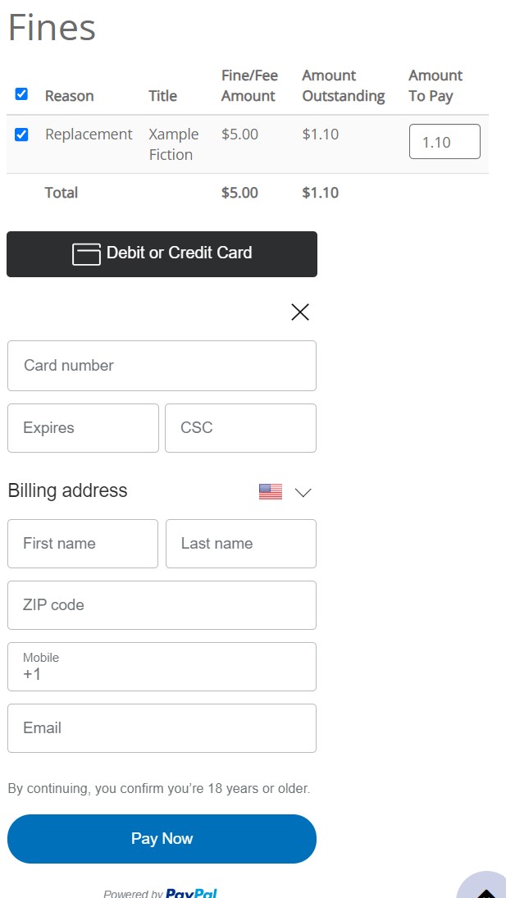Click the Pay Now button
Screen dimensions: 506x898
[162, 839]
